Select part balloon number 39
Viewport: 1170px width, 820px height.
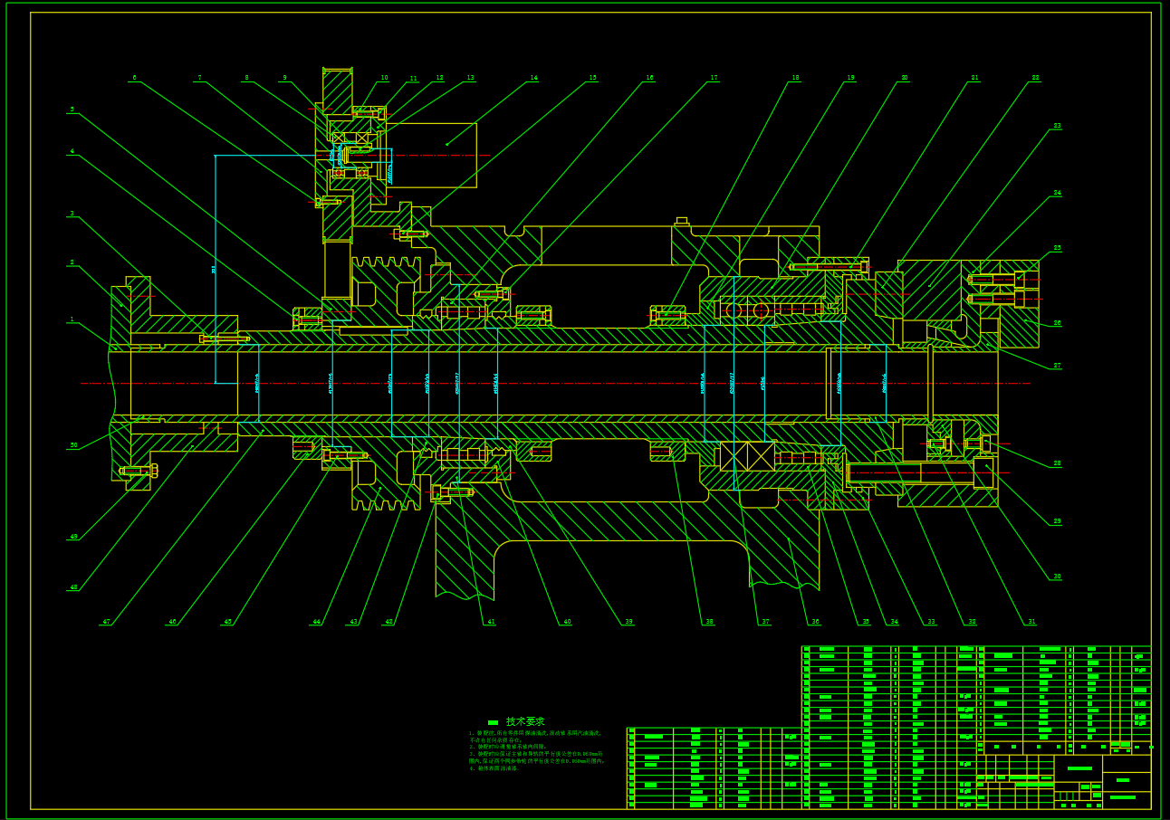pos(628,622)
